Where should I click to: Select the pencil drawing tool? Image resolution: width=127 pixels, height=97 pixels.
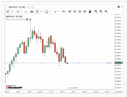coord(56,11)
